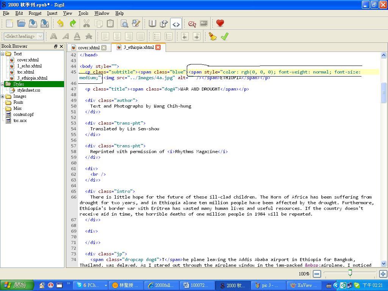The width and height of the screenshot is (388, 291).
Task: Open stylesheet.css in Book Browser
Action: click(28, 90)
